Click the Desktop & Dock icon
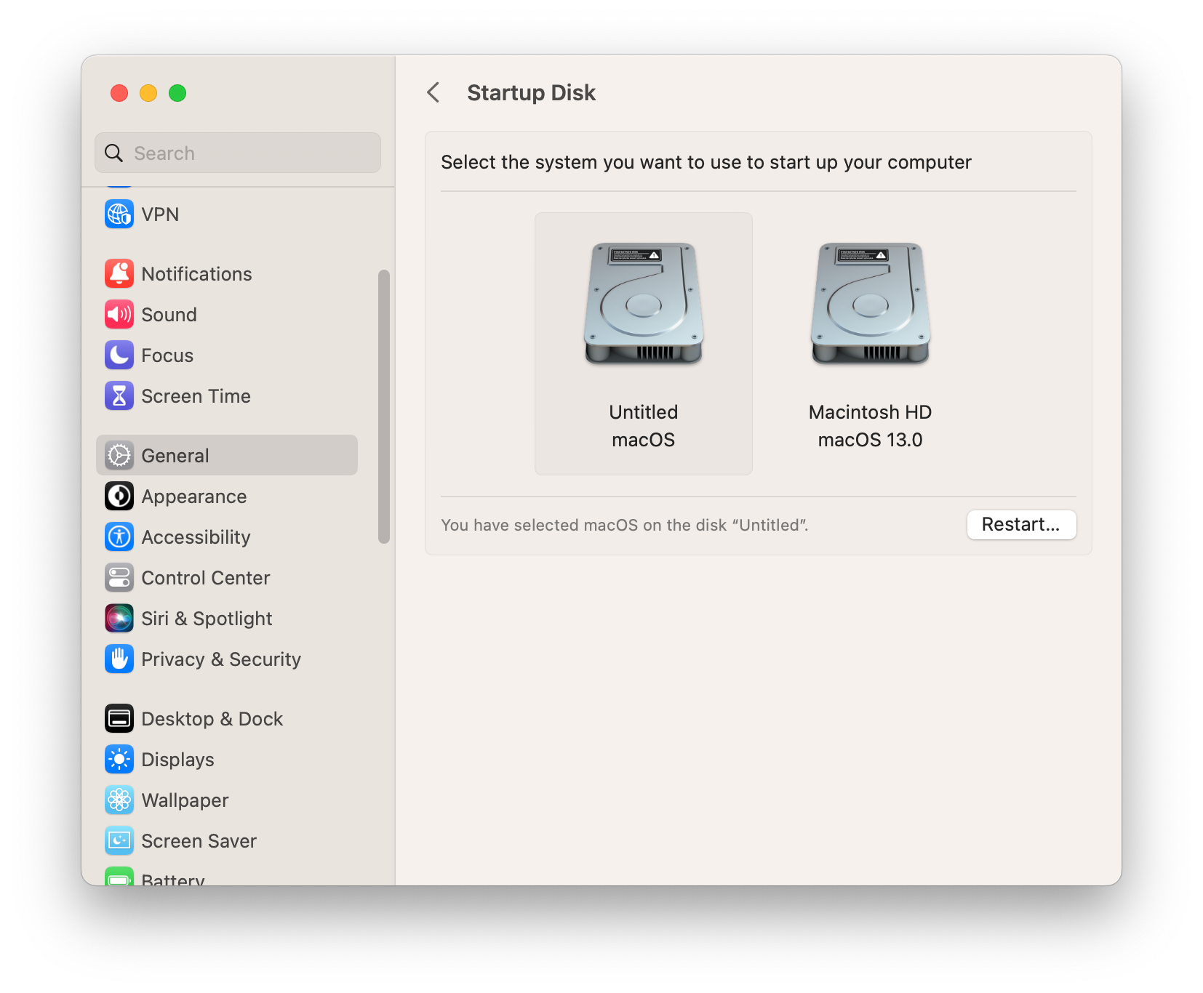 [x=119, y=719]
